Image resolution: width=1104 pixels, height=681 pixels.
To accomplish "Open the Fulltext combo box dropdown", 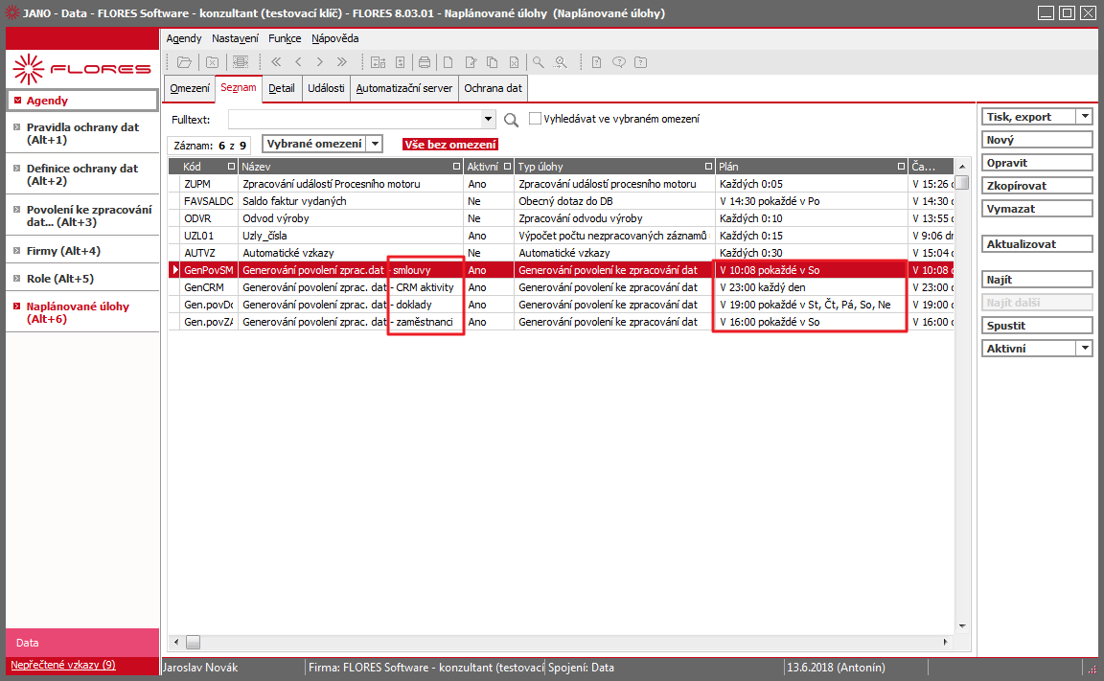I will click(488, 120).
